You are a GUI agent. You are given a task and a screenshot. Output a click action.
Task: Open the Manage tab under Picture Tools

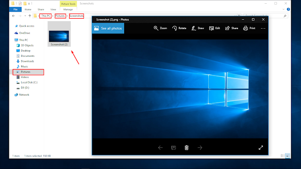(x=68, y=9)
